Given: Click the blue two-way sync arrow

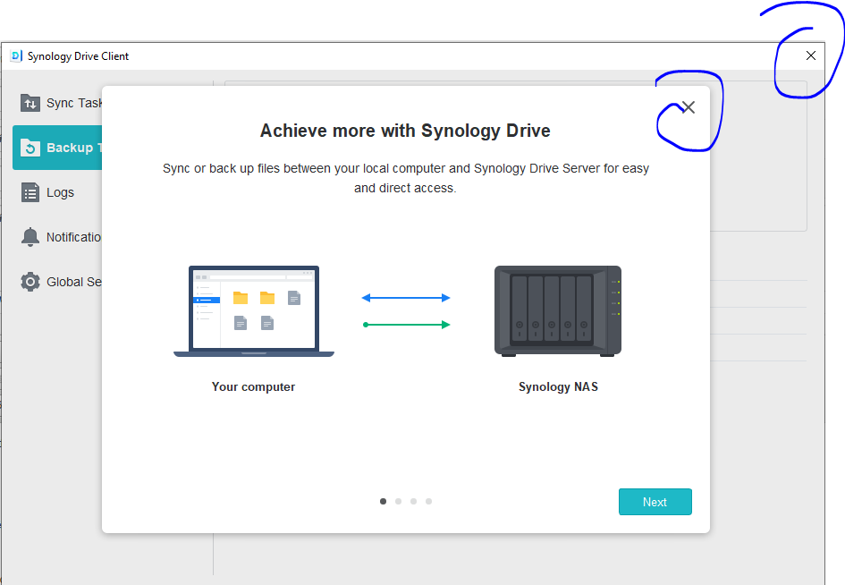Looking at the screenshot, I should pyautogui.click(x=406, y=298).
